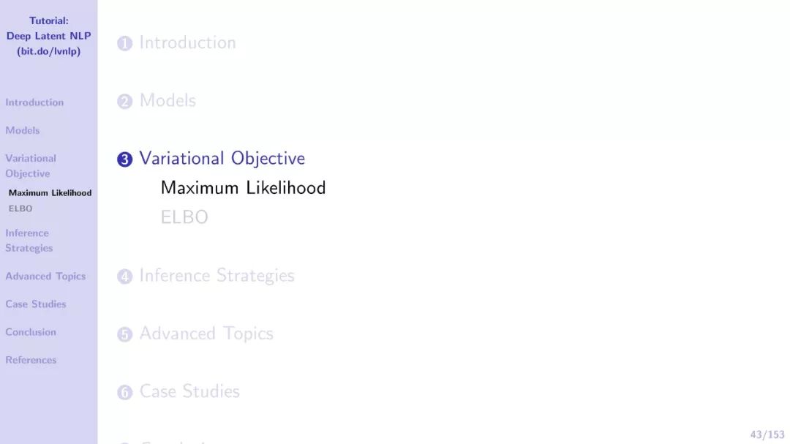Click the Tutorial: Deep Latent NLP title

tap(48, 36)
